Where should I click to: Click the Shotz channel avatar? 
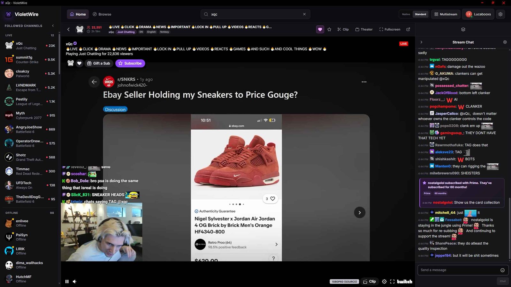[9, 157]
